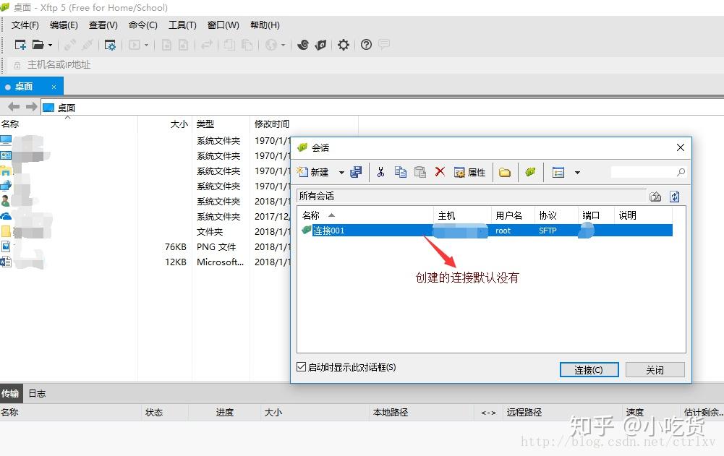Click 新建 button in session dialog

click(x=313, y=172)
